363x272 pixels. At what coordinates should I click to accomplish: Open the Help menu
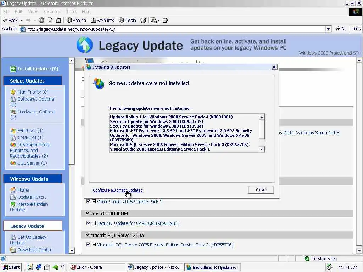pos(86,12)
